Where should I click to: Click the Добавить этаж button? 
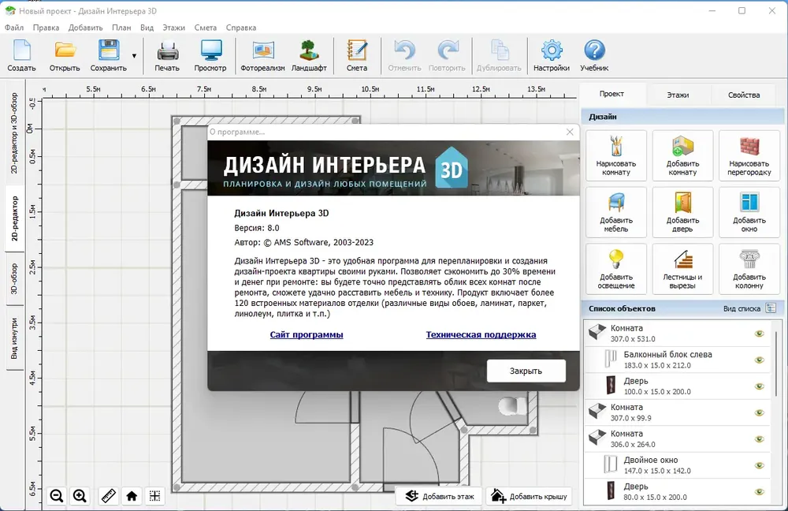coord(439,497)
